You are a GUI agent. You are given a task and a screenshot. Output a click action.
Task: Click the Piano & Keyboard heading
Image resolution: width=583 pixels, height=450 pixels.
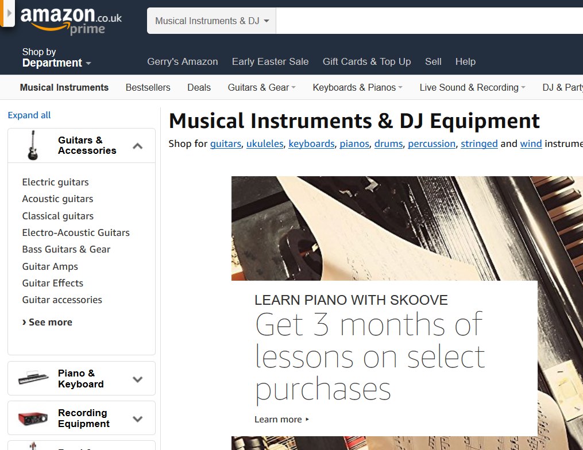tap(80, 379)
